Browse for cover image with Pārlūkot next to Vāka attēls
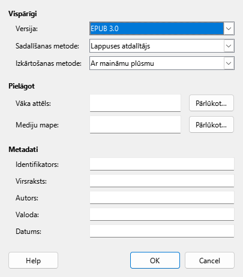243x277 pixels. pyautogui.click(x=211, y=103)
